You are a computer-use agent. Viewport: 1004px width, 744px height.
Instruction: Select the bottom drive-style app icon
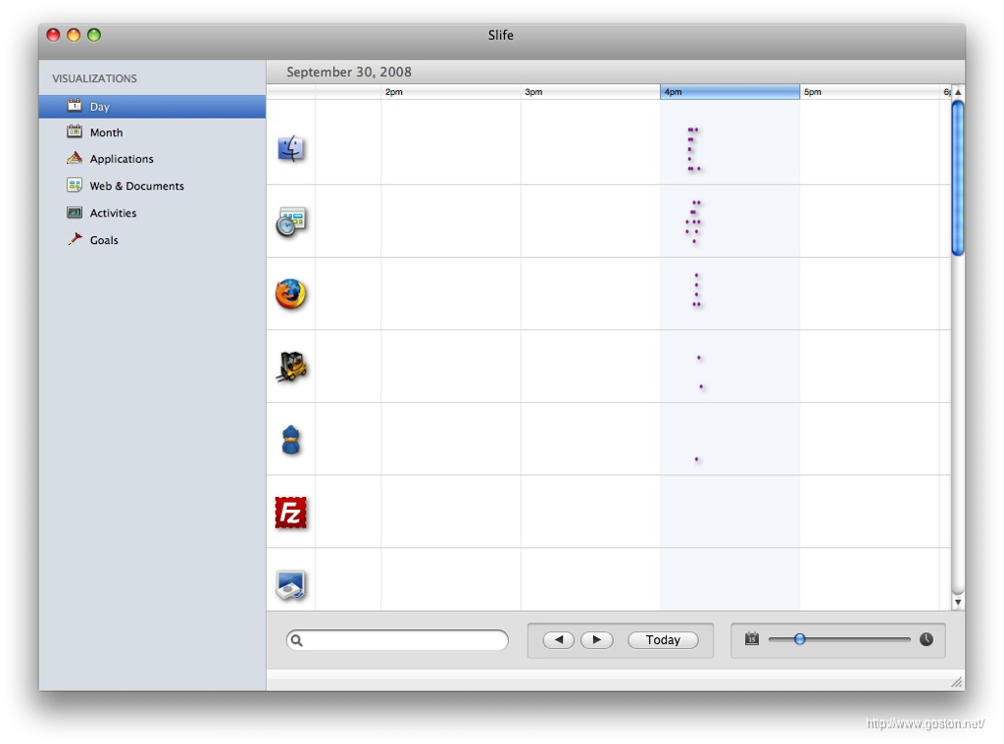pos(290,585)
